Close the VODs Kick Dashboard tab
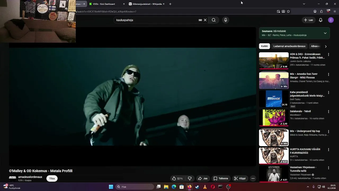The width and height of the screenshot is (339, 191). (x=124, y=4)
